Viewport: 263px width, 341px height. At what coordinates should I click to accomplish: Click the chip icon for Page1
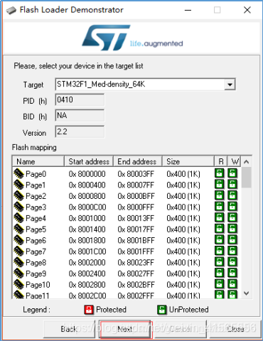click(x=18, y=185)
